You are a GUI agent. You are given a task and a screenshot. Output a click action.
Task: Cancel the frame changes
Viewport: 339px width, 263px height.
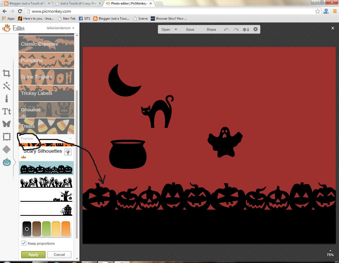click(59, 255)
